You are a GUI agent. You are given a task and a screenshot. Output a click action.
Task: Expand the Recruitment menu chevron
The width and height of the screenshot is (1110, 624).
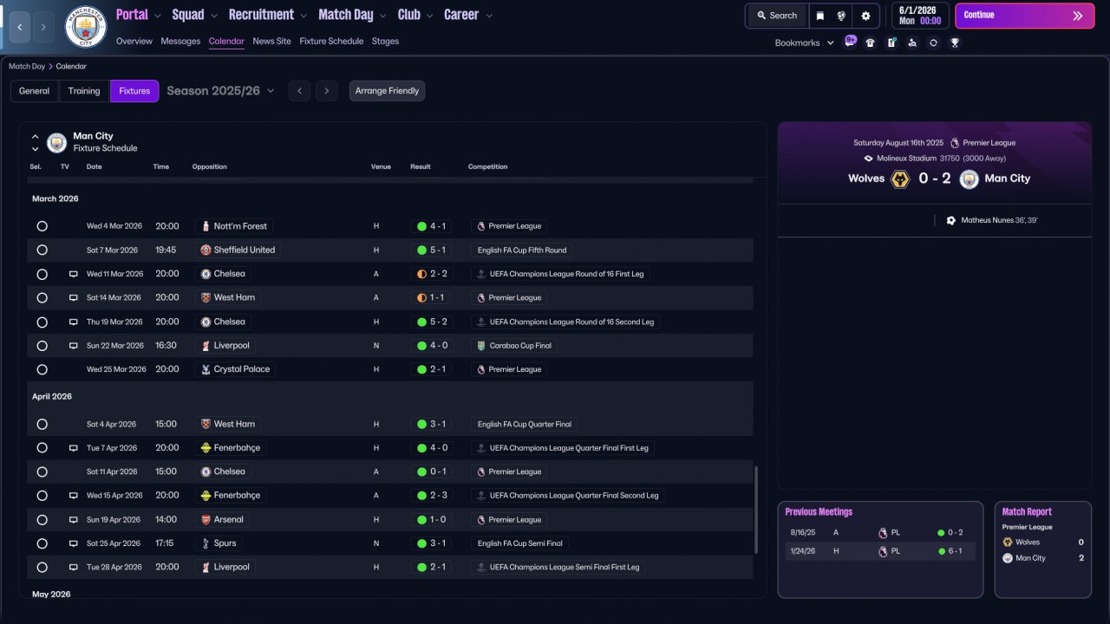click(303, 16)
